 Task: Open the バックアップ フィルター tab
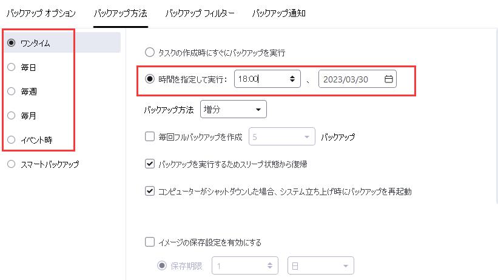(200, 13)
